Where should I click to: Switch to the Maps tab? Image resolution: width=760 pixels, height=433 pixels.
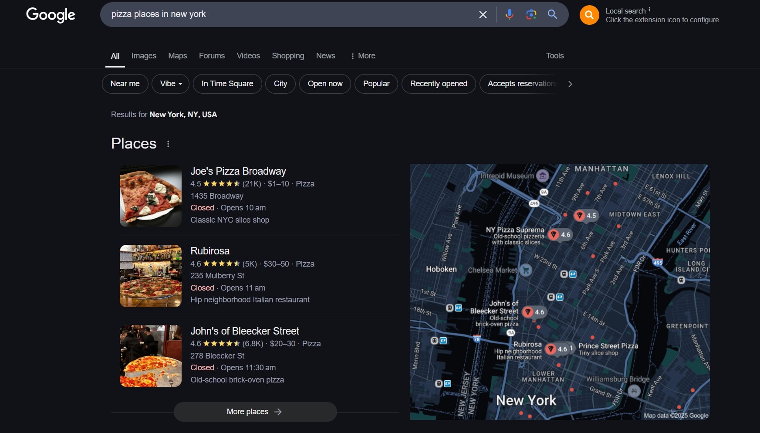pos(178,56)
